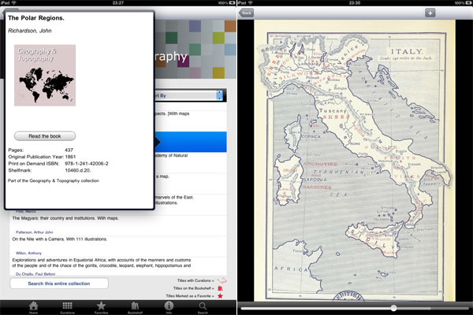Select author Patterson, Arthur John
Image resolution: width=473 pixels, height=315 pixels.
(35, 232)
